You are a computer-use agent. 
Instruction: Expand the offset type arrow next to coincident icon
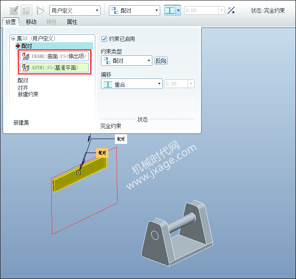[x=178, y=10]
